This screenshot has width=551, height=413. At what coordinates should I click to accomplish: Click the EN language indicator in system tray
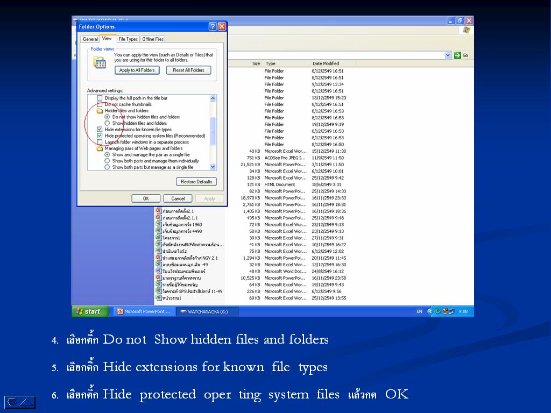[x=419, y=311]
